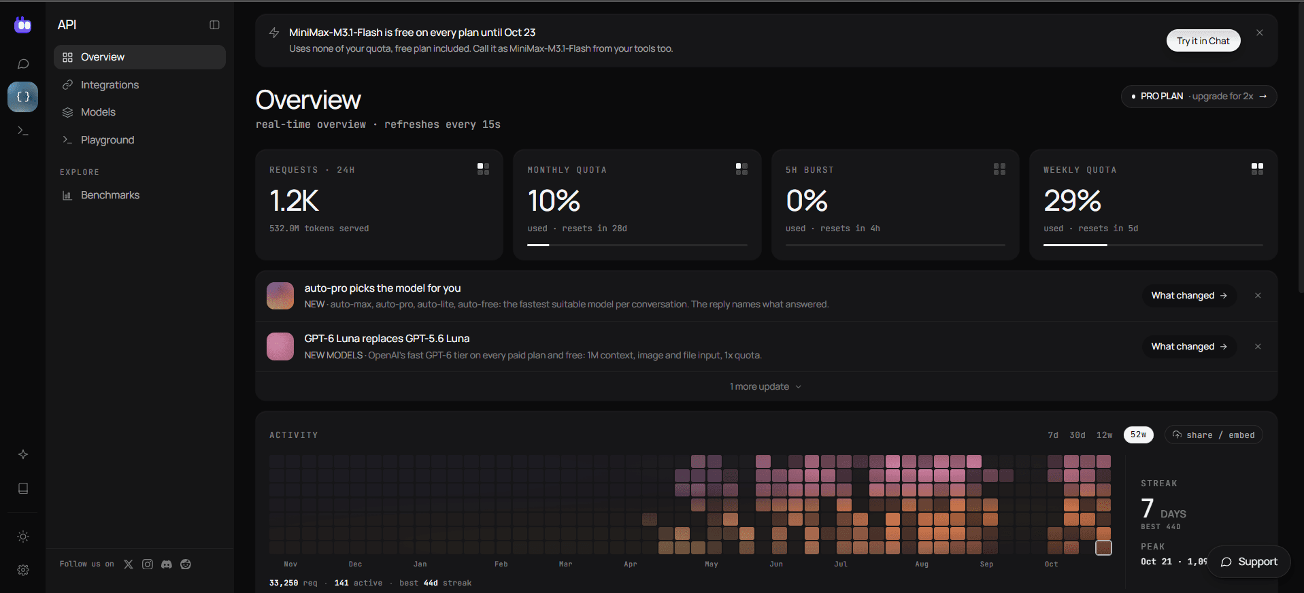
Task: Click the sparkle icon in the left rail
Action: (23, 454)
